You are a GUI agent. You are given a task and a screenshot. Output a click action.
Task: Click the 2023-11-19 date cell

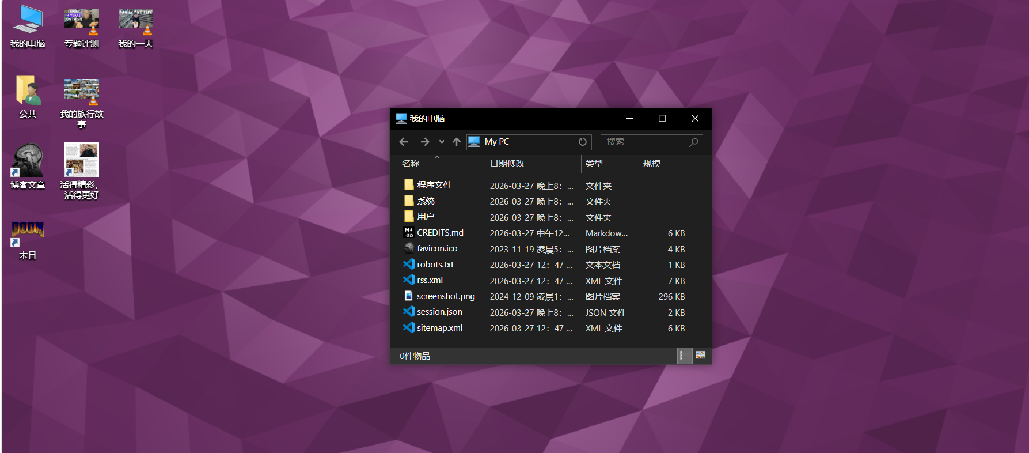point(531,250)
